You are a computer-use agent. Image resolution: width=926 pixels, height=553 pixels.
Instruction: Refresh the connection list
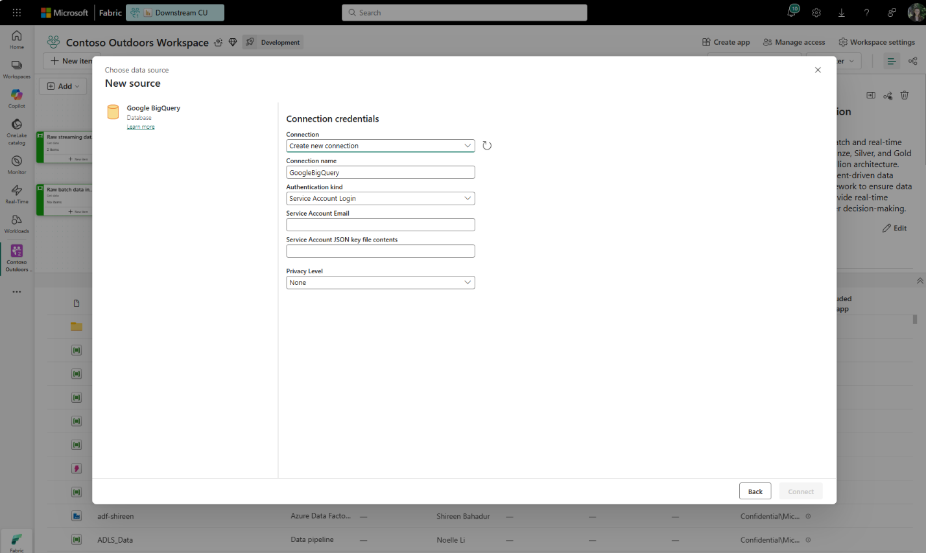coord(487,146)
